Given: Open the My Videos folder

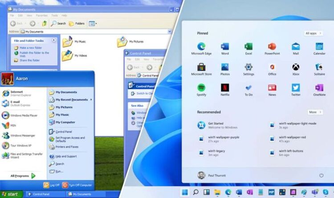Looking at the screenshot, I should (x=74, y=56).
